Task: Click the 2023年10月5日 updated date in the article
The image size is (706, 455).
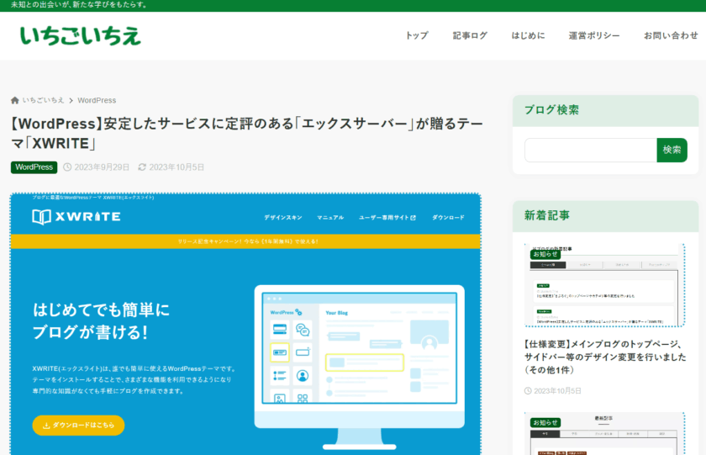Action: pyautogui.click(x=176, y=167)
